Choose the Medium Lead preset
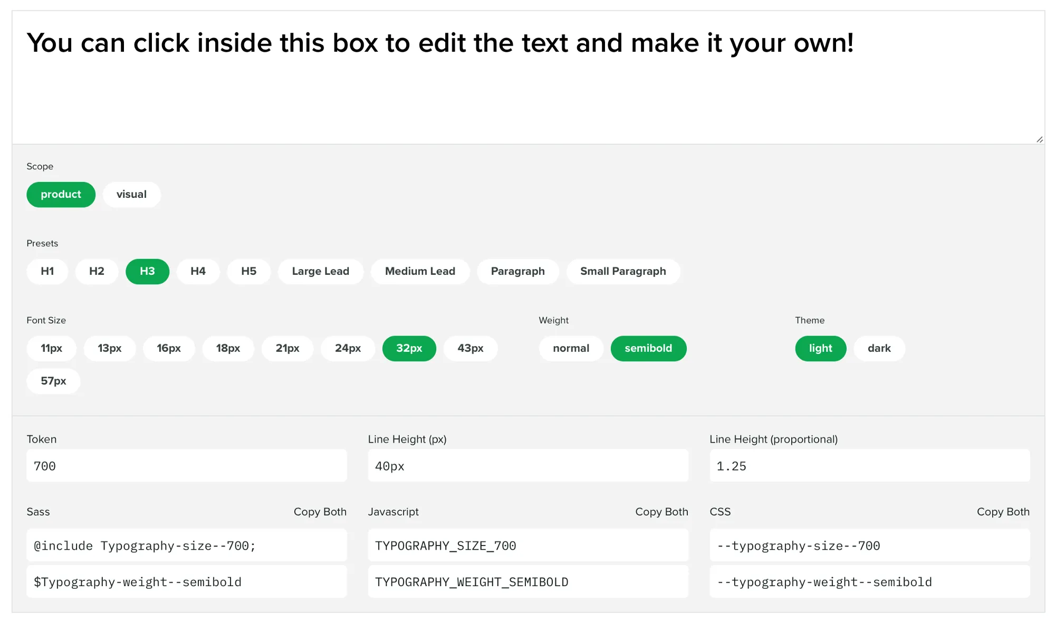This screenshot has height=622, width=1055. 420,271
